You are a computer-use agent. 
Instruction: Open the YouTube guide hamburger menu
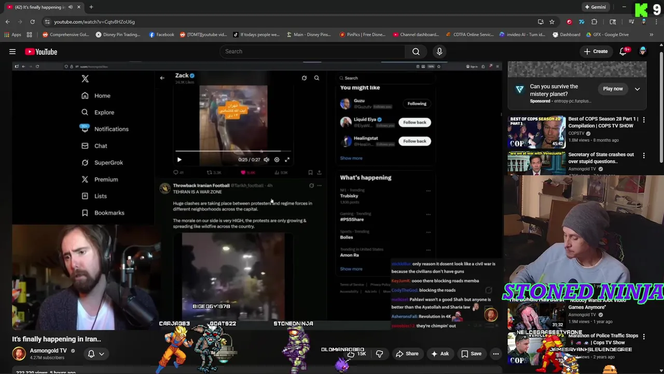[12, 52]
